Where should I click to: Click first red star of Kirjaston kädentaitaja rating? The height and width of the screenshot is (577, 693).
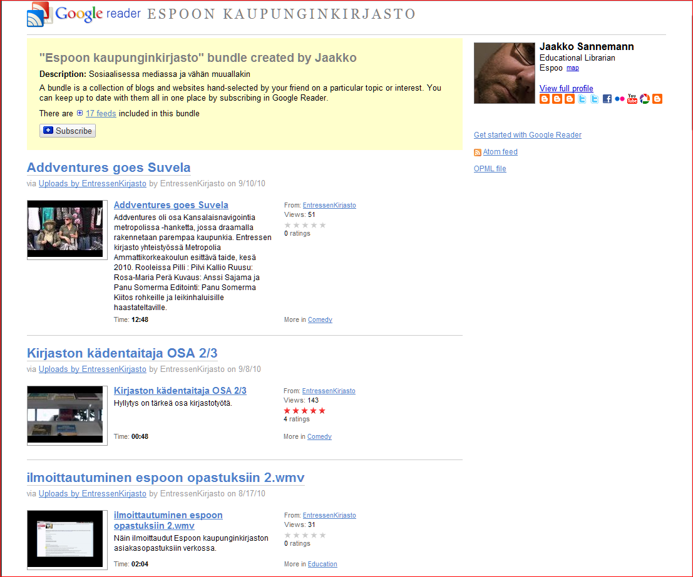pos(287,411)
